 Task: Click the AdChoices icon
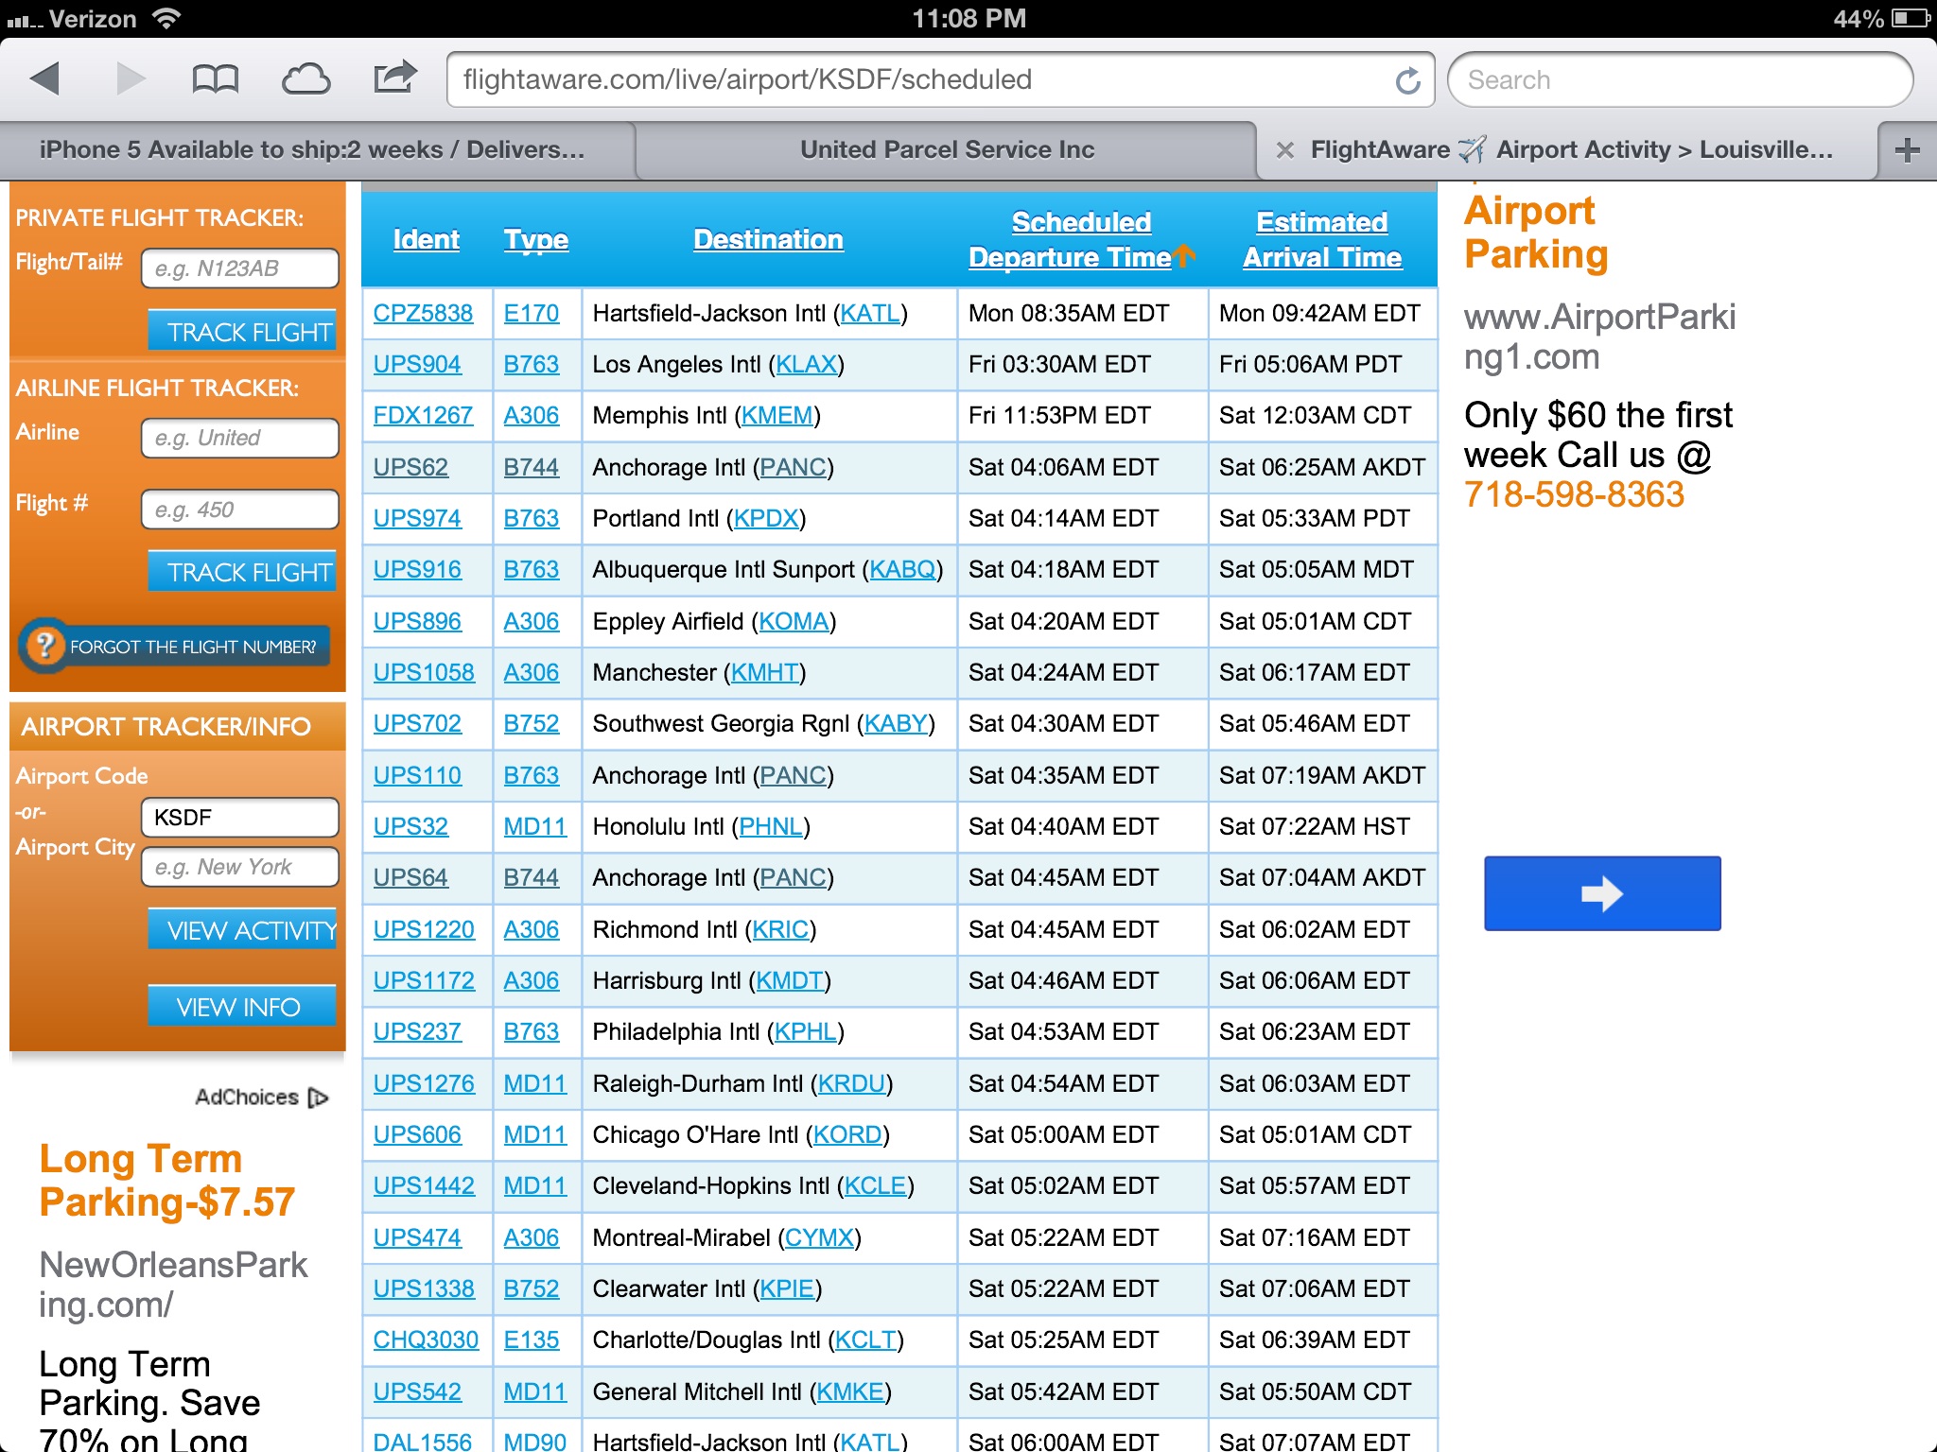pos(318,1098)
